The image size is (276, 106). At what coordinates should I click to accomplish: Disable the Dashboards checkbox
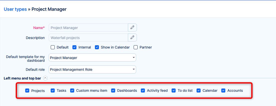pos(113,90)
